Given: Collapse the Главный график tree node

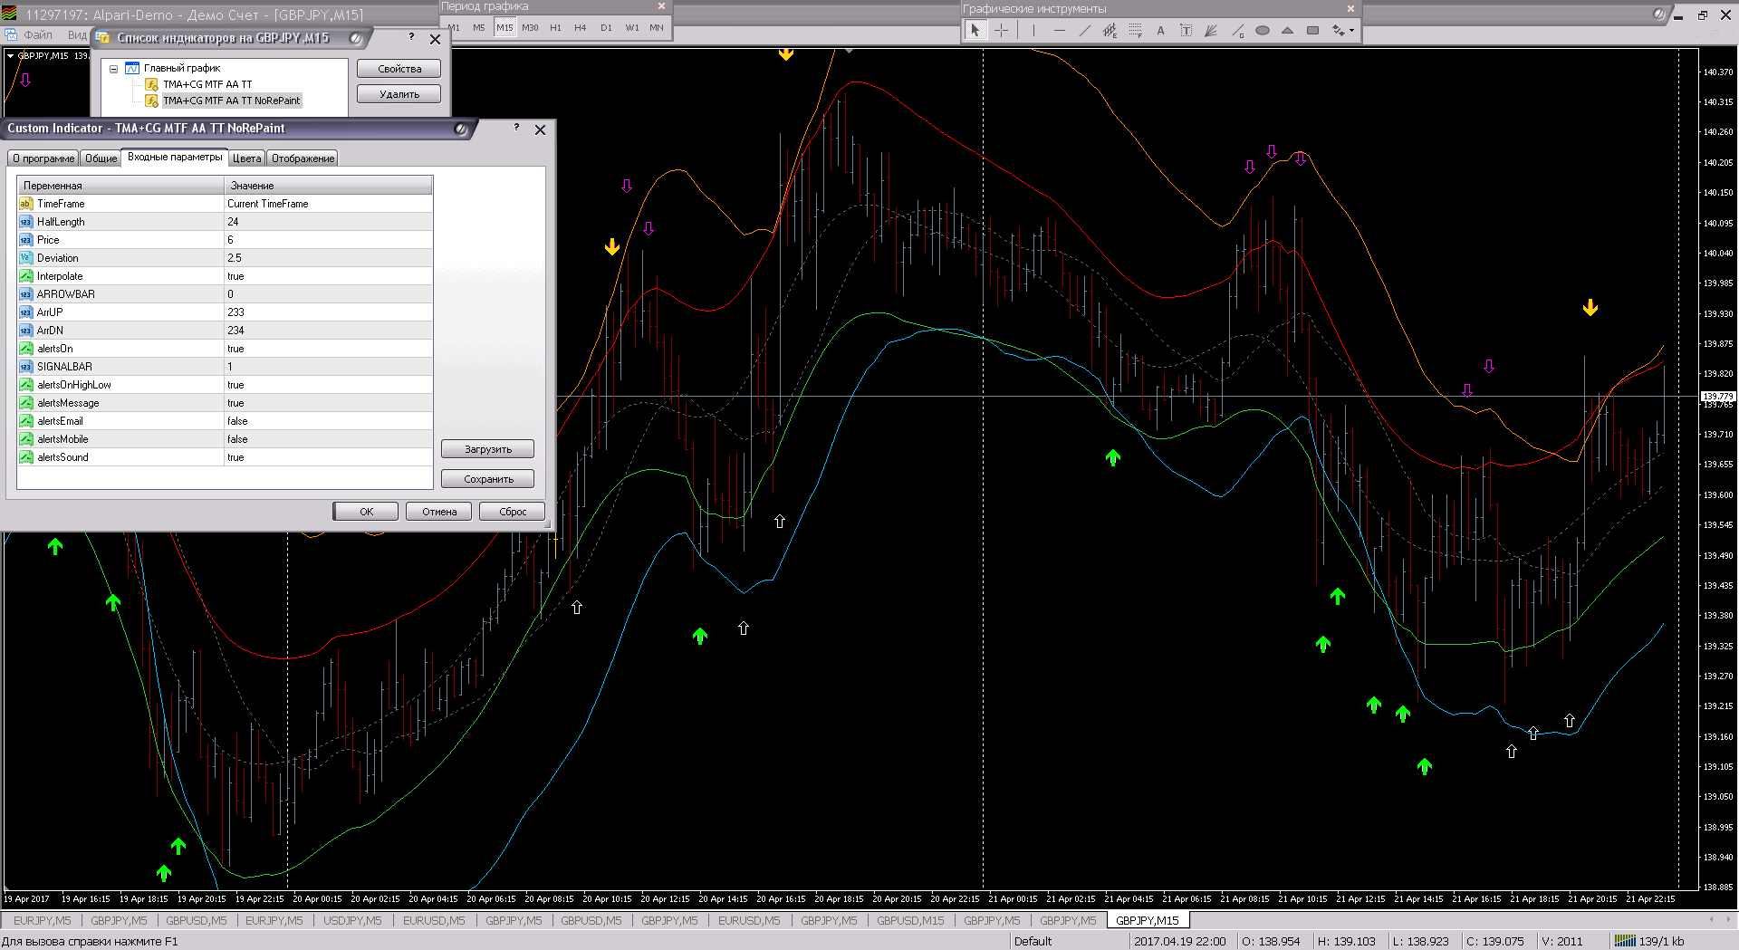Looking at the screenshot, I should [x=113, y=69].
